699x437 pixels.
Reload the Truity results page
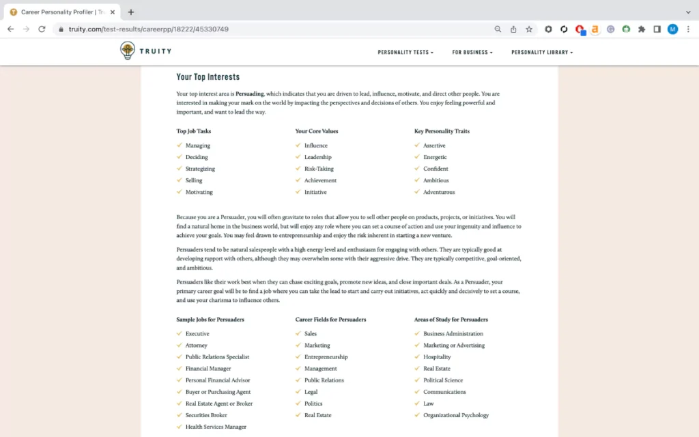click(x=42, y=29)
